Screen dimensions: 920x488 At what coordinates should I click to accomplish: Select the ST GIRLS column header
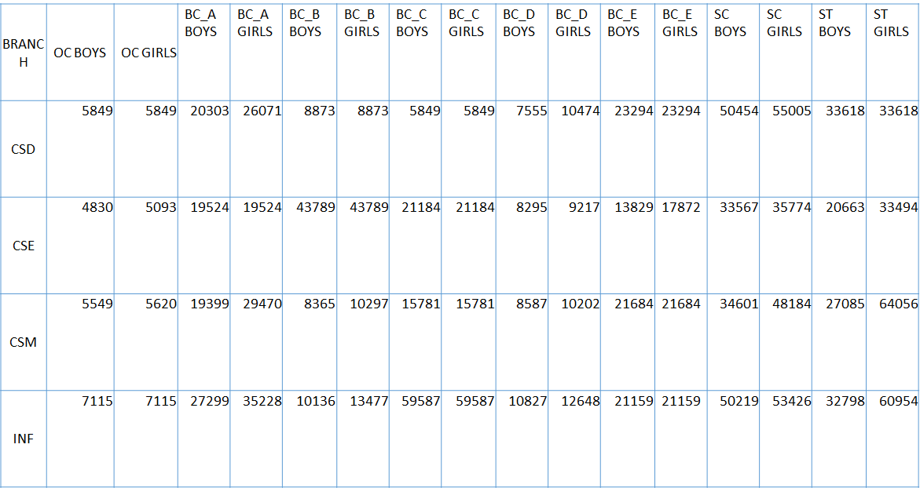pos(893,53)
